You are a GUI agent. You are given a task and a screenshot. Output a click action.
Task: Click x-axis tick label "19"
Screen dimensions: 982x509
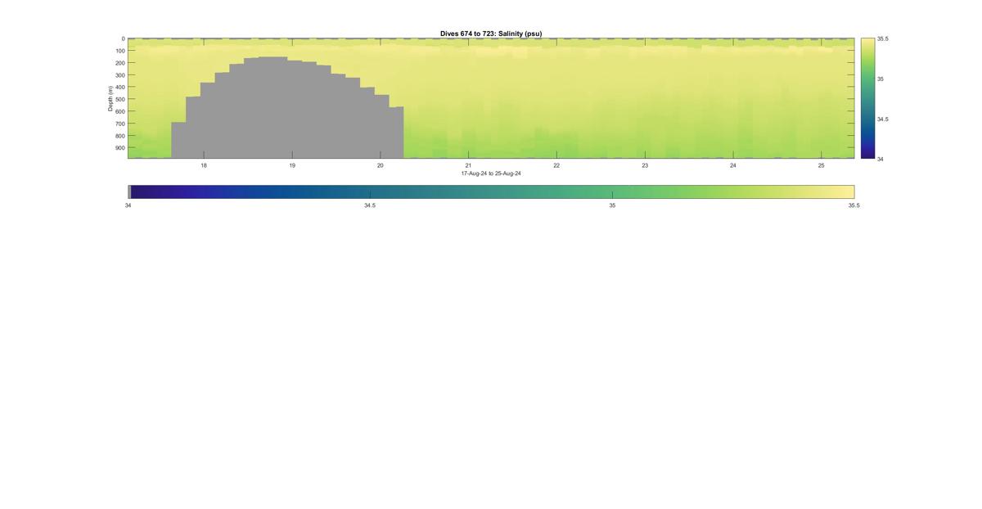coord(292,165)
